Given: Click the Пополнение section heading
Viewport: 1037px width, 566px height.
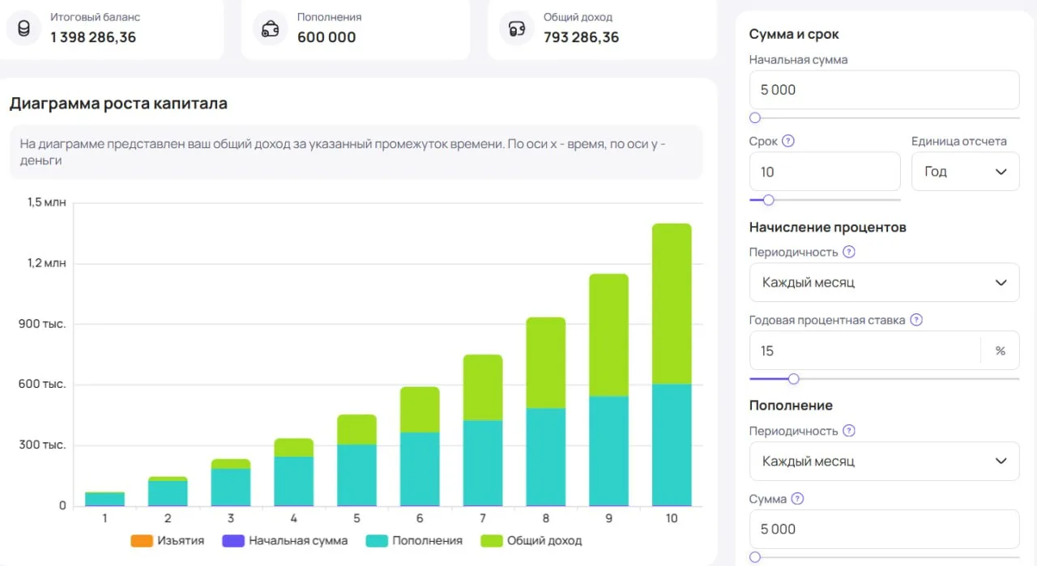Looking at the screenshot, I should [791, 405].
